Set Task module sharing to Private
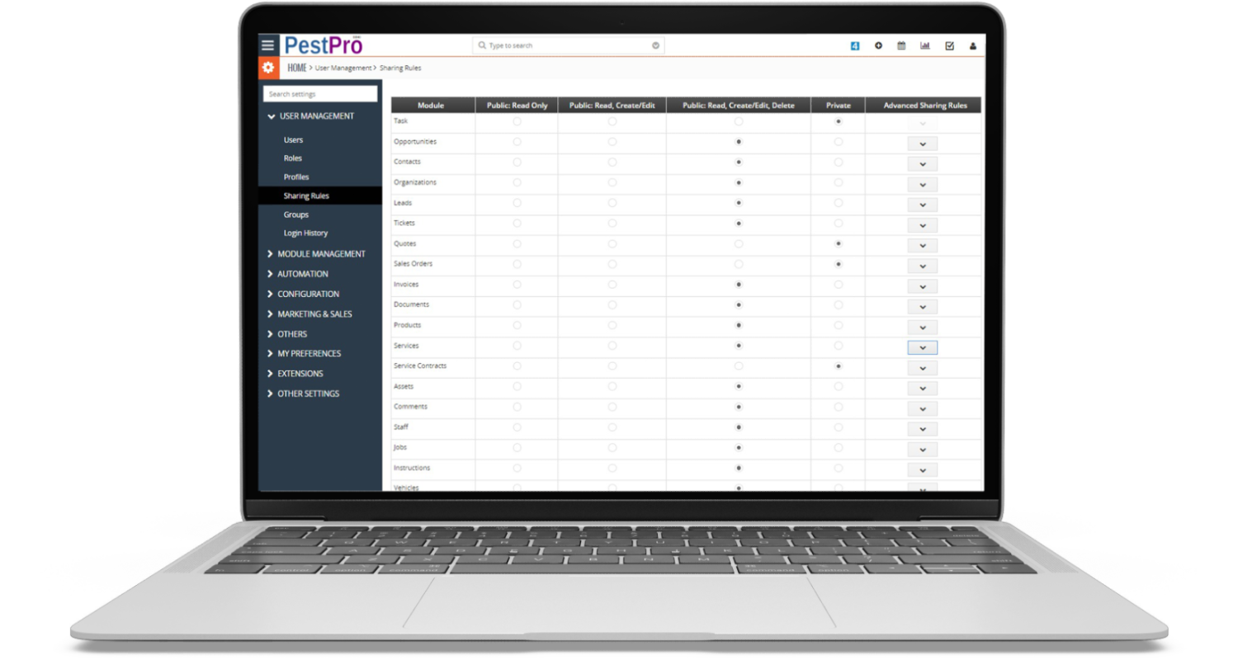 [838, 121]
